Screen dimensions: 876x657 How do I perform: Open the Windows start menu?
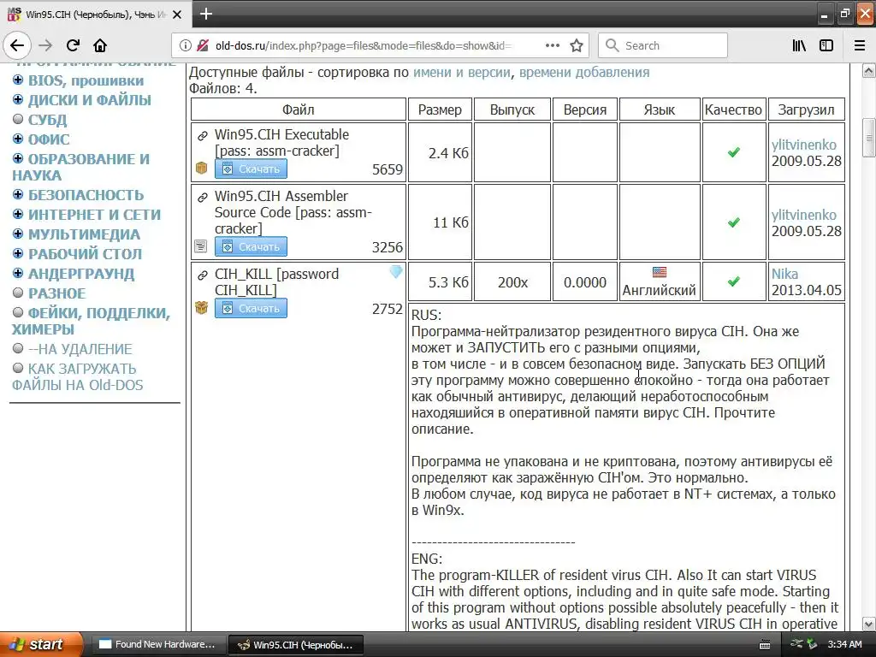point(41,644)
